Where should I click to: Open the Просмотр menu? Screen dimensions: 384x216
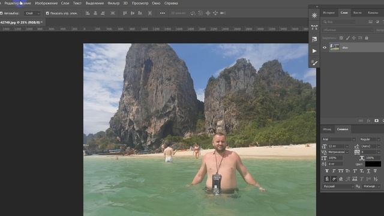[x=140, y=3]
